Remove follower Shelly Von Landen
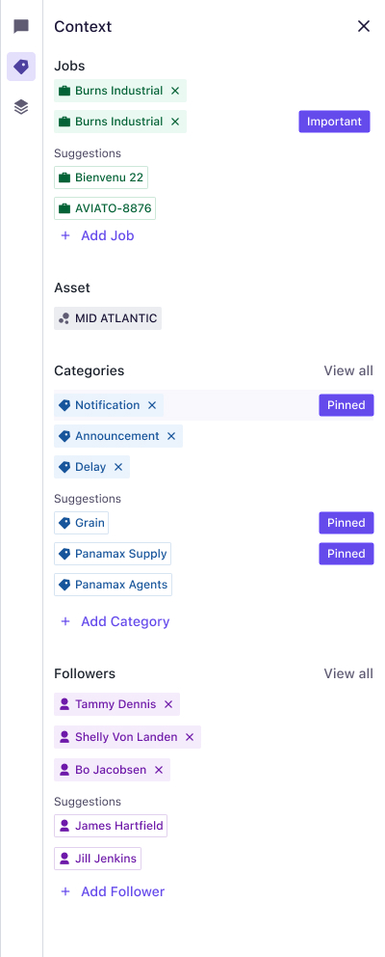385x957 pixels. [190, 737]
